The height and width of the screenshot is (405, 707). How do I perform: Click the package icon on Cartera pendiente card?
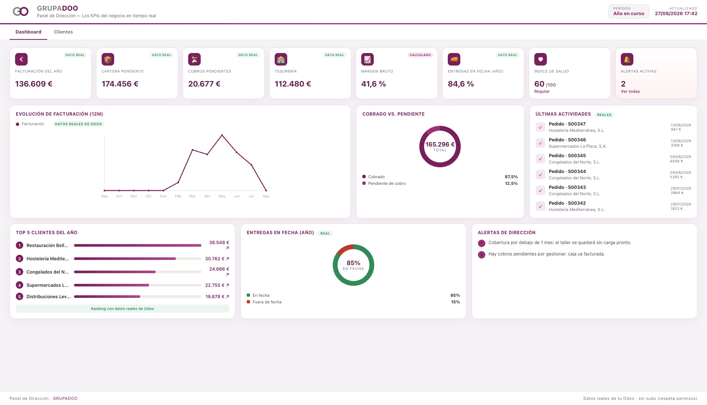[108, 59]
